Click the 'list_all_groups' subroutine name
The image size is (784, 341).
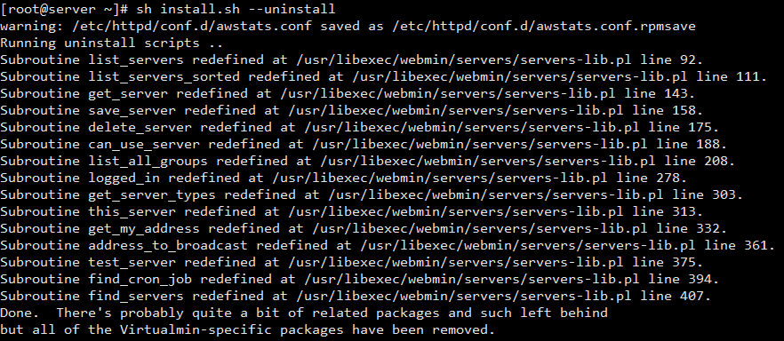click(x=148, y=161)
